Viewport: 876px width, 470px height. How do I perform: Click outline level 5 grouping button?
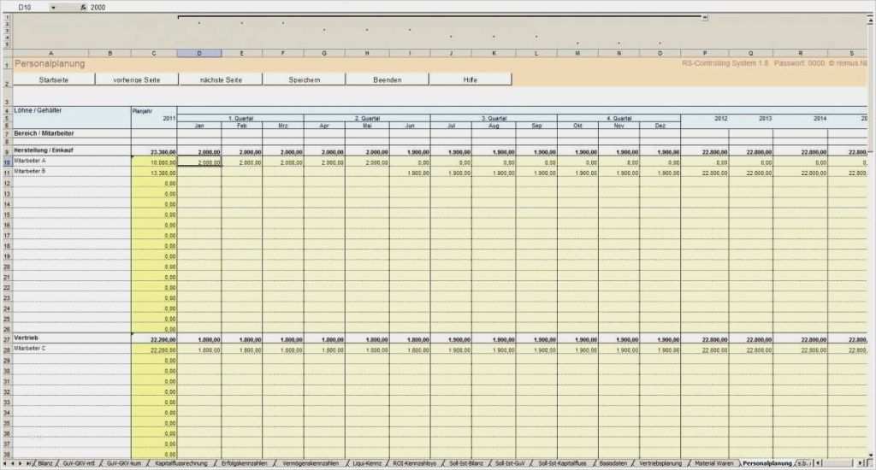[7, 44]
